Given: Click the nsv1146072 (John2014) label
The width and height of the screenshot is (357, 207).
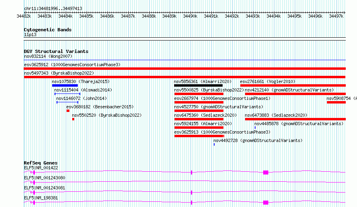Looking at the screenshot, I should 81,98.
